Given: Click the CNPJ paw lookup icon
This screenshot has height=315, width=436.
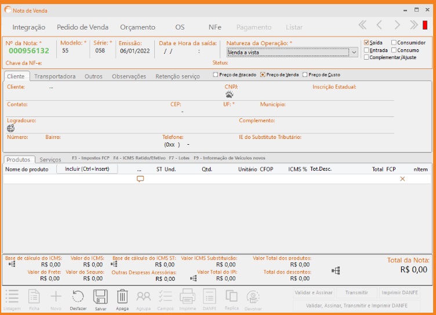Looking at the screenshot, I should (x=229, y=94).
